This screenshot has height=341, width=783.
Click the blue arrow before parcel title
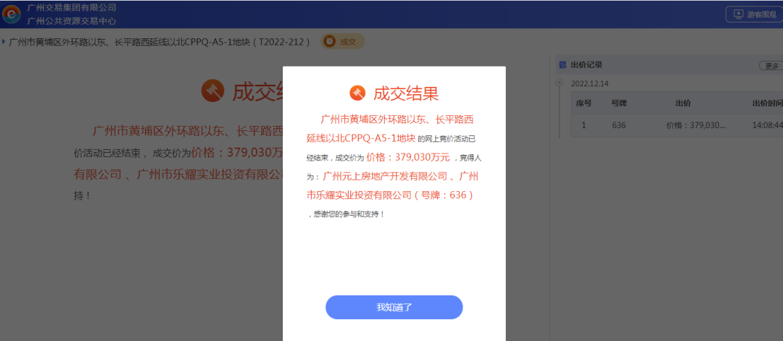[x=4, y=42]
